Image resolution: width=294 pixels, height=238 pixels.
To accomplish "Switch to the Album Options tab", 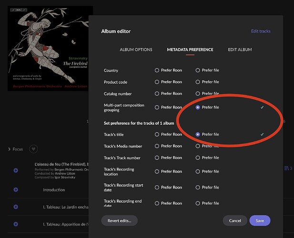I will 136,50.
